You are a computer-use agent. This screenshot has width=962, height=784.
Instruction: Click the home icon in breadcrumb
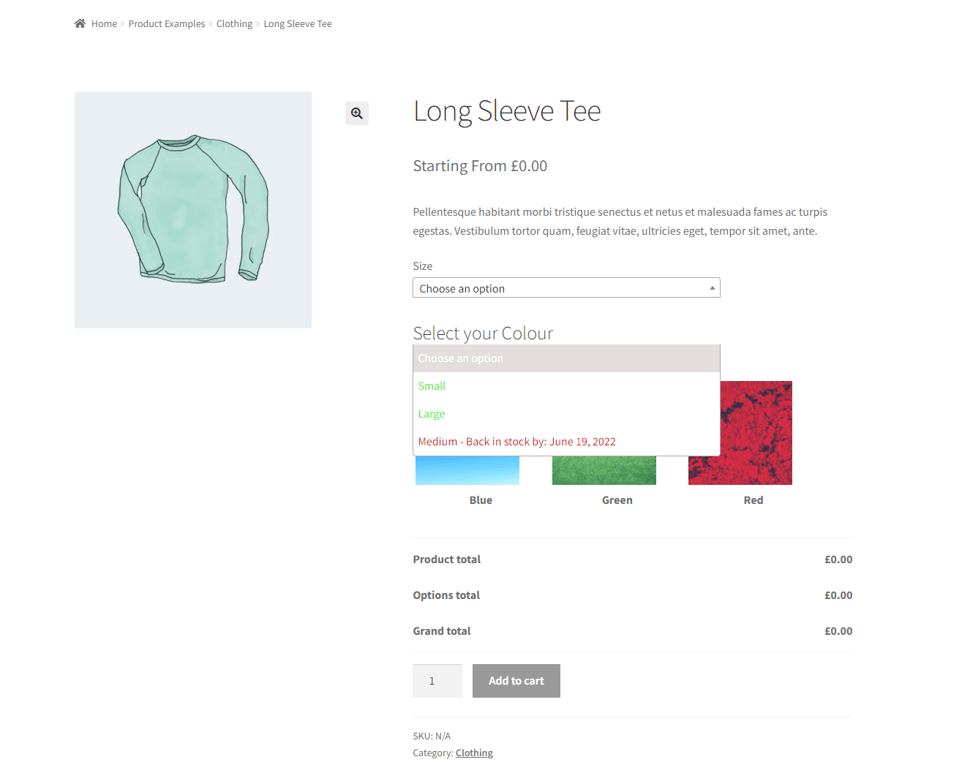coord(80,23)
